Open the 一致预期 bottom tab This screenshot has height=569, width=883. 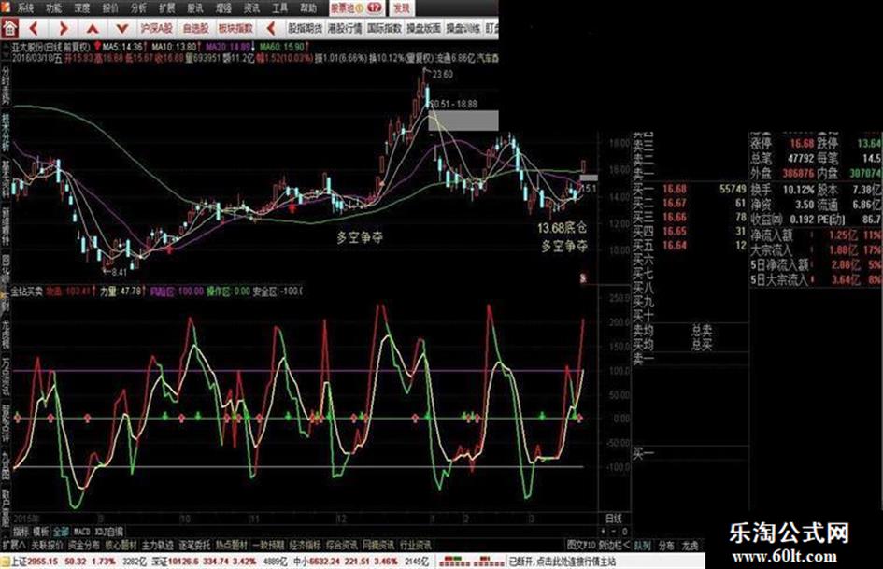click(x=268, y=545)
